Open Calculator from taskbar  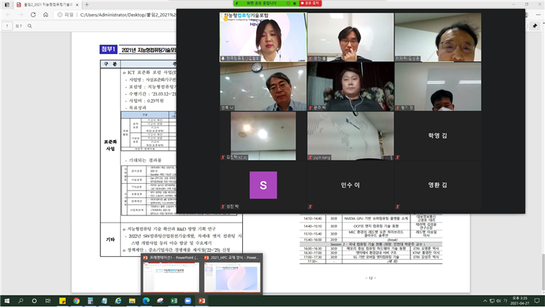(91, 301)
